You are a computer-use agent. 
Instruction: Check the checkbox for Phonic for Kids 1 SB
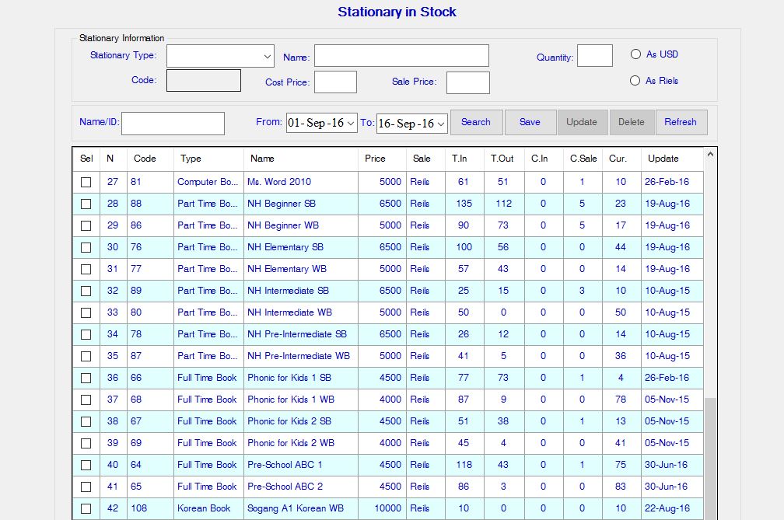(x=86, y=378)
